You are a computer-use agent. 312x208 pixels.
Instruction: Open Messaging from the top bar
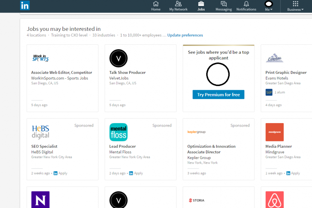[224, 6]
